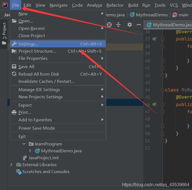Screen dimensions: 192x190
Task: Click MythreadDemo breadcrumb link
Action: point(152,15)
